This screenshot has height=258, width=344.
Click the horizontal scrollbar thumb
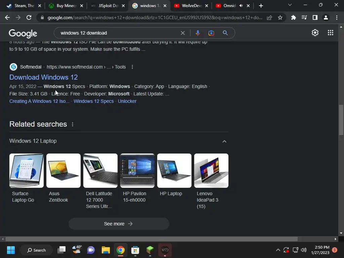pyautogui.click(x=152, y=239)
